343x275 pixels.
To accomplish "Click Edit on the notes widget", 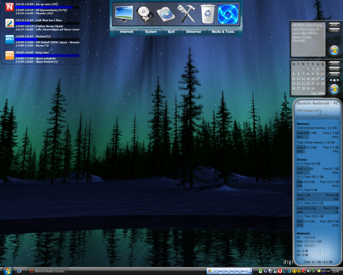I will (334, 25).
